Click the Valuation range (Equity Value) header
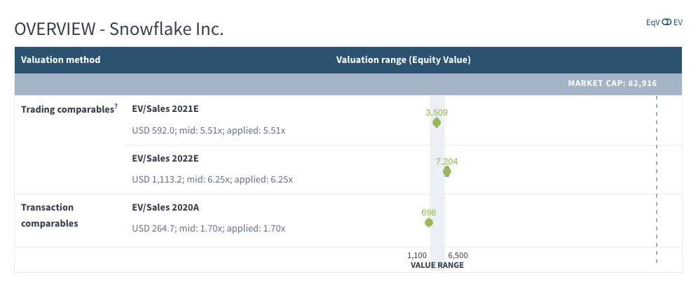Image resolution: width=698 pixels, height=284 pixels. 403,59
